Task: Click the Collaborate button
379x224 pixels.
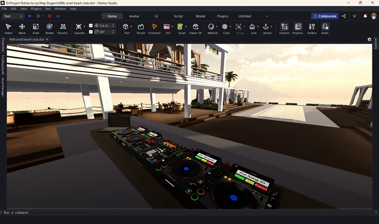Action: (x=325, y=16)
